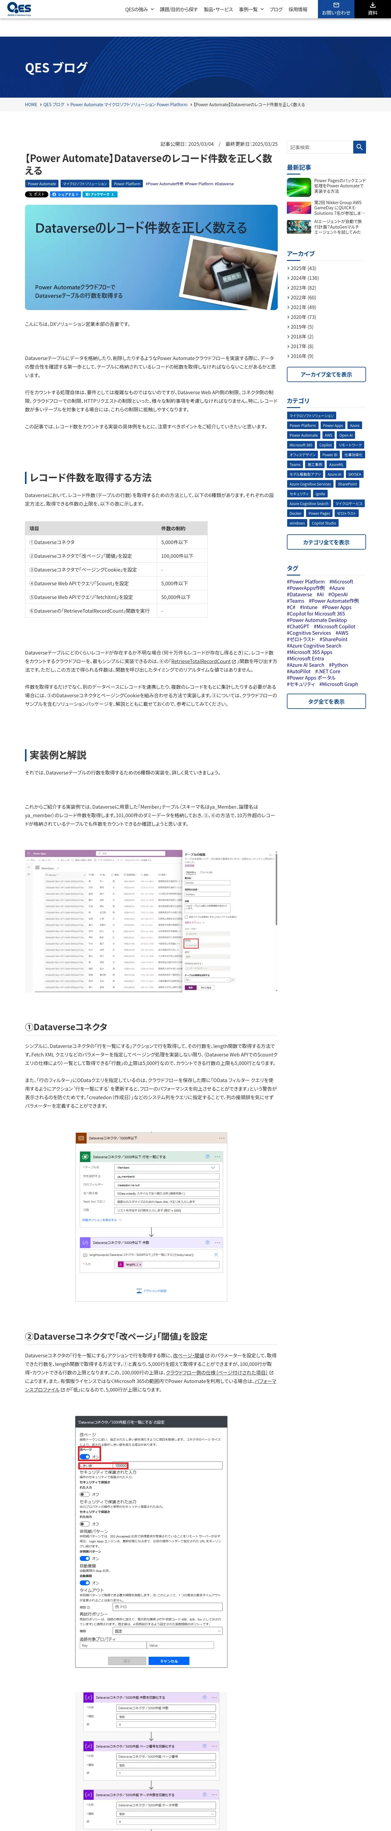Select the Copilot category tag
This screenshot has width=391, height=1831.
[326, 445]
